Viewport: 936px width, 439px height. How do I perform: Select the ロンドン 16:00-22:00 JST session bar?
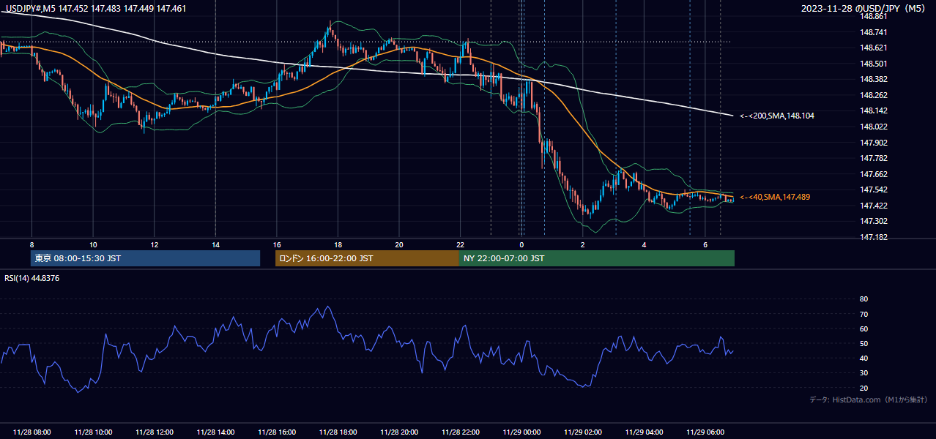[367, 258]
